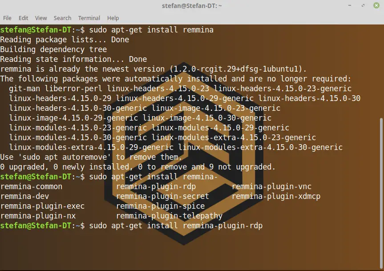Open the Help menu
384x271 pixels.
[x=113, y=18]
